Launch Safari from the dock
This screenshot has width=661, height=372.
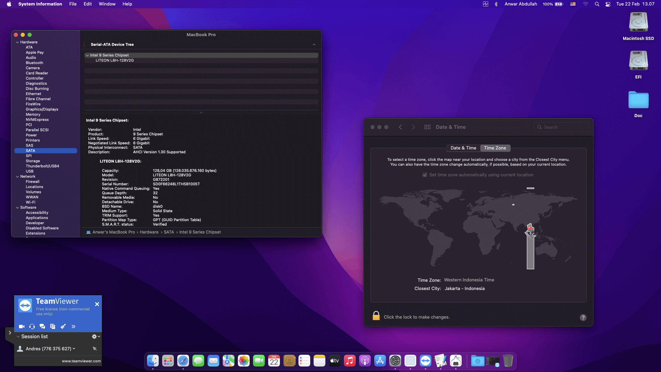point(183,361)
